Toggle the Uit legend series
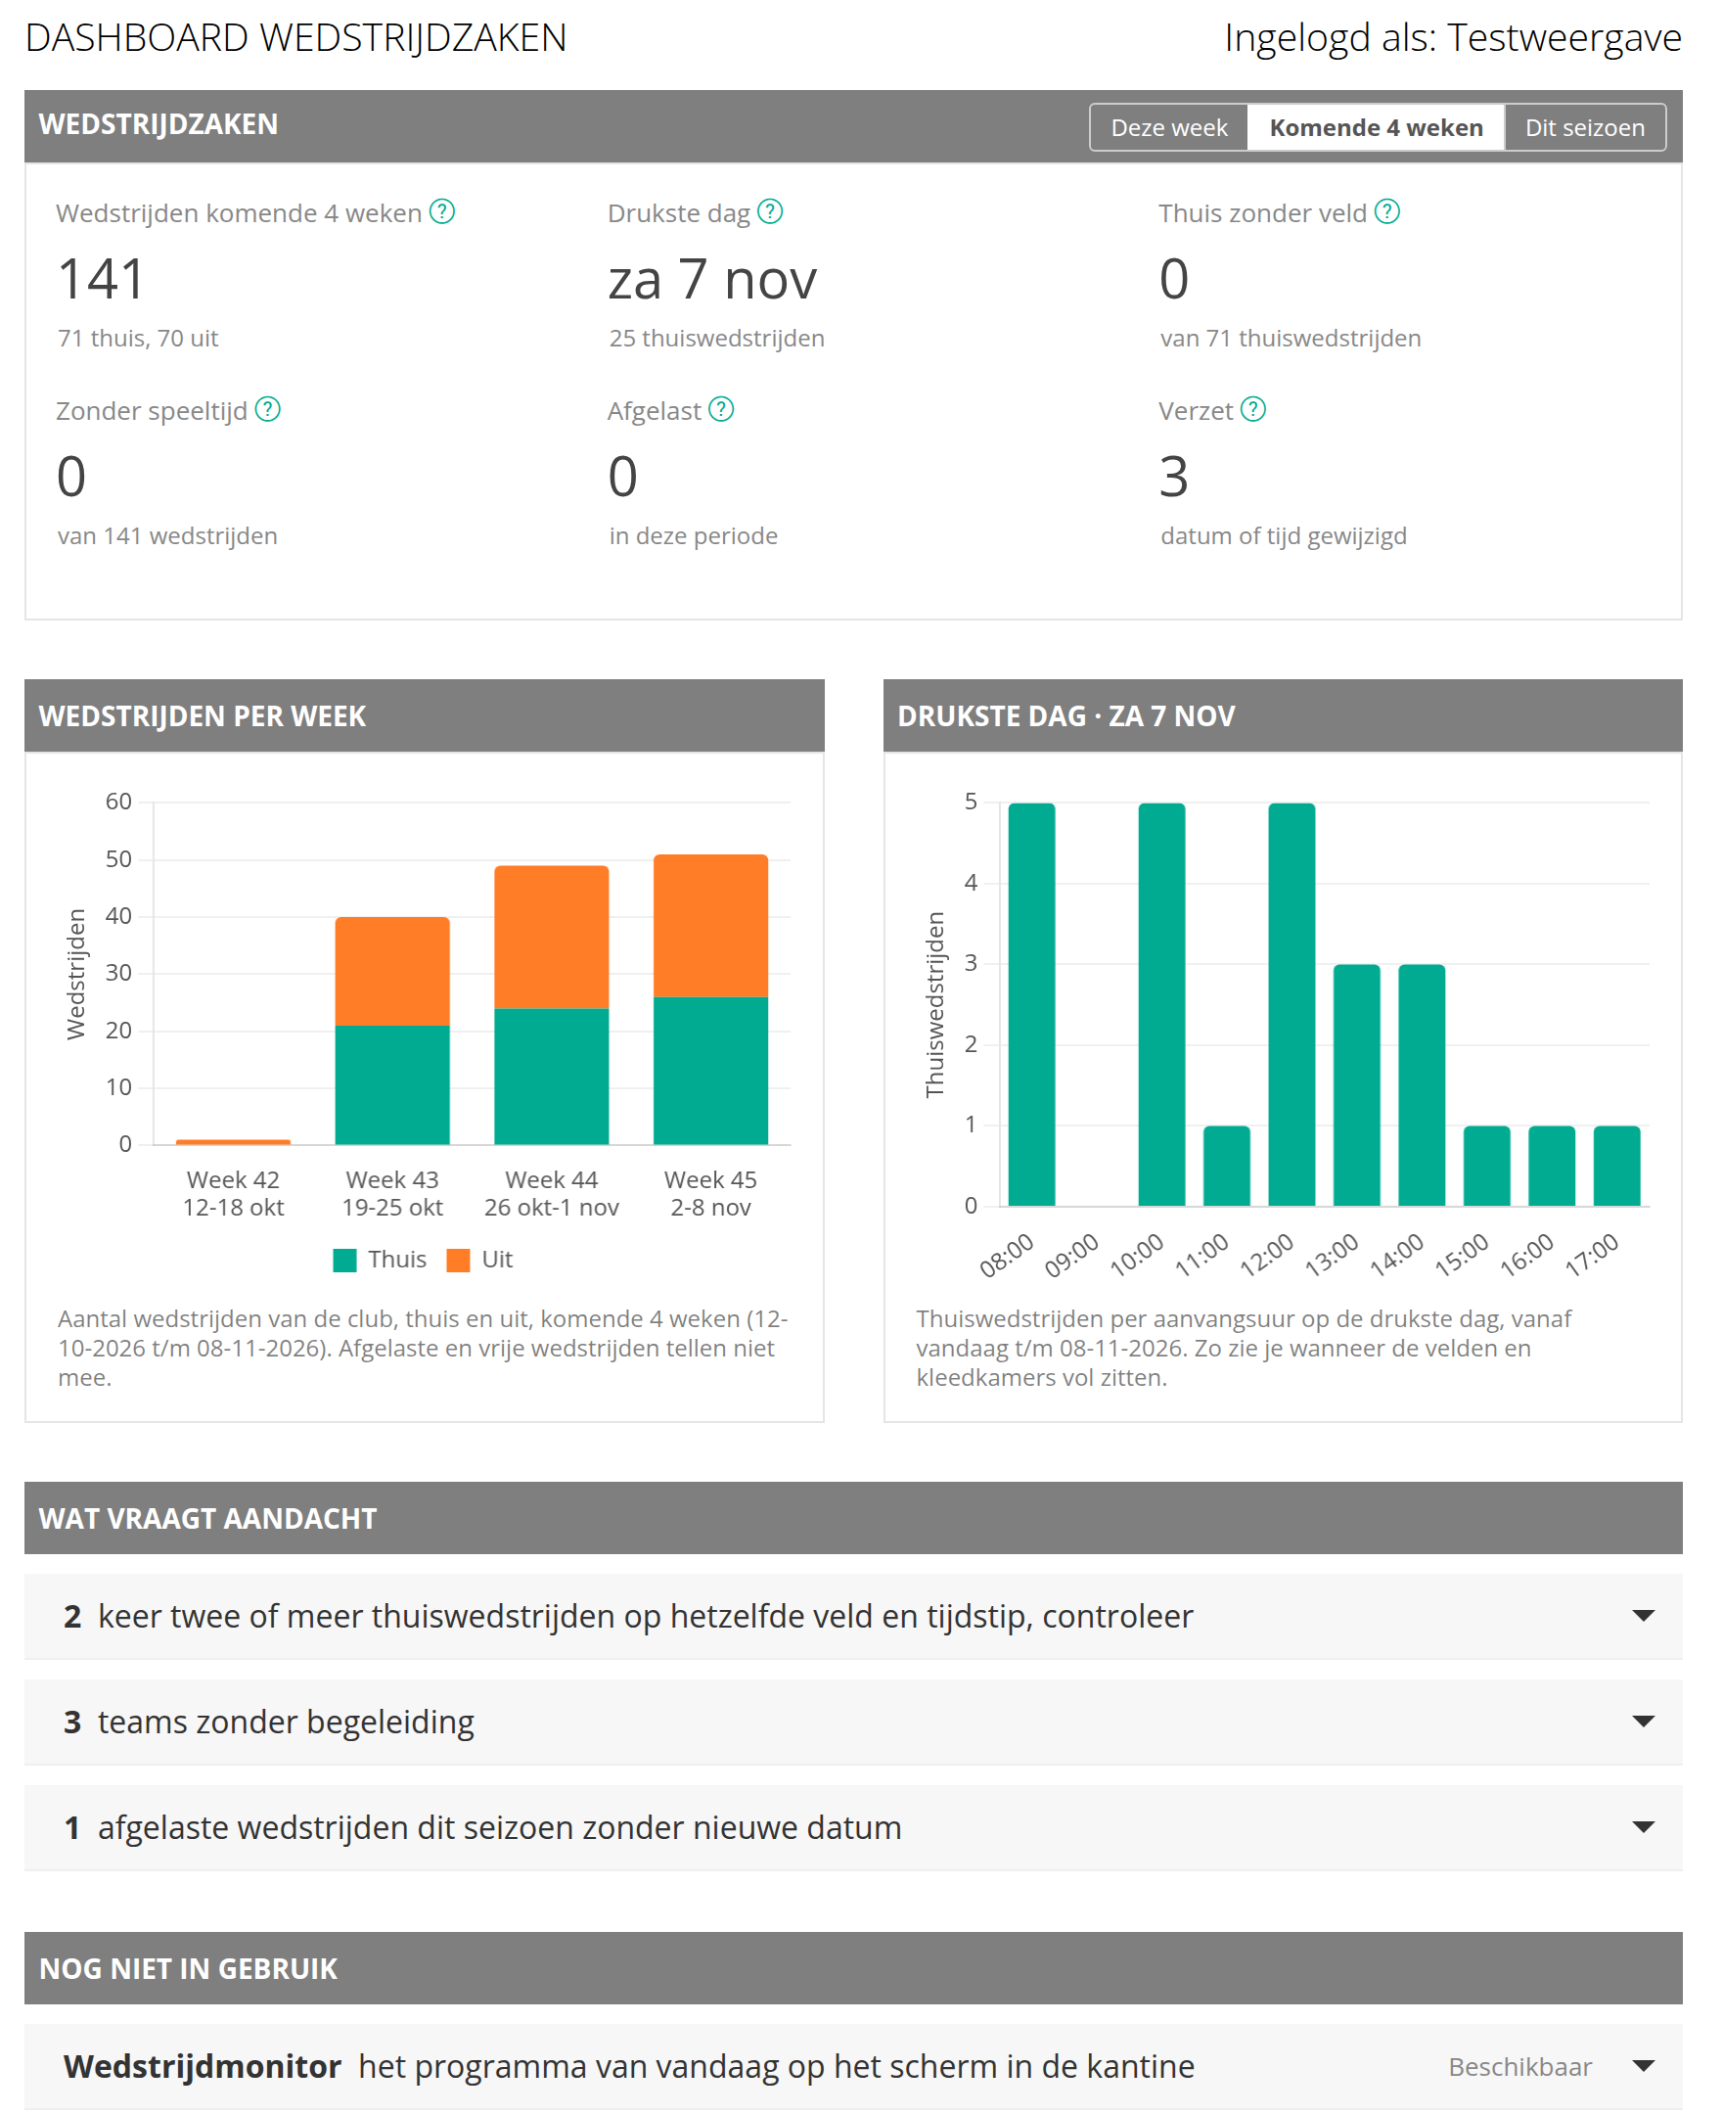Screen dimensions: 1722x2114 point(480,1260)
